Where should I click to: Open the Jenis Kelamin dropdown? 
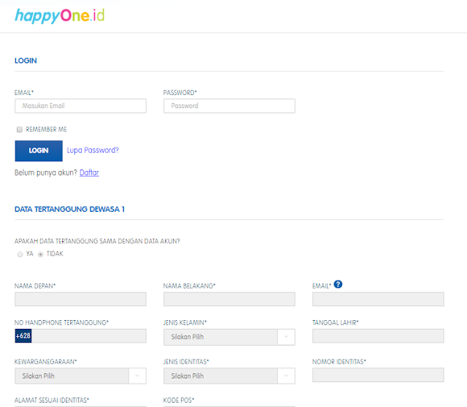229,337
